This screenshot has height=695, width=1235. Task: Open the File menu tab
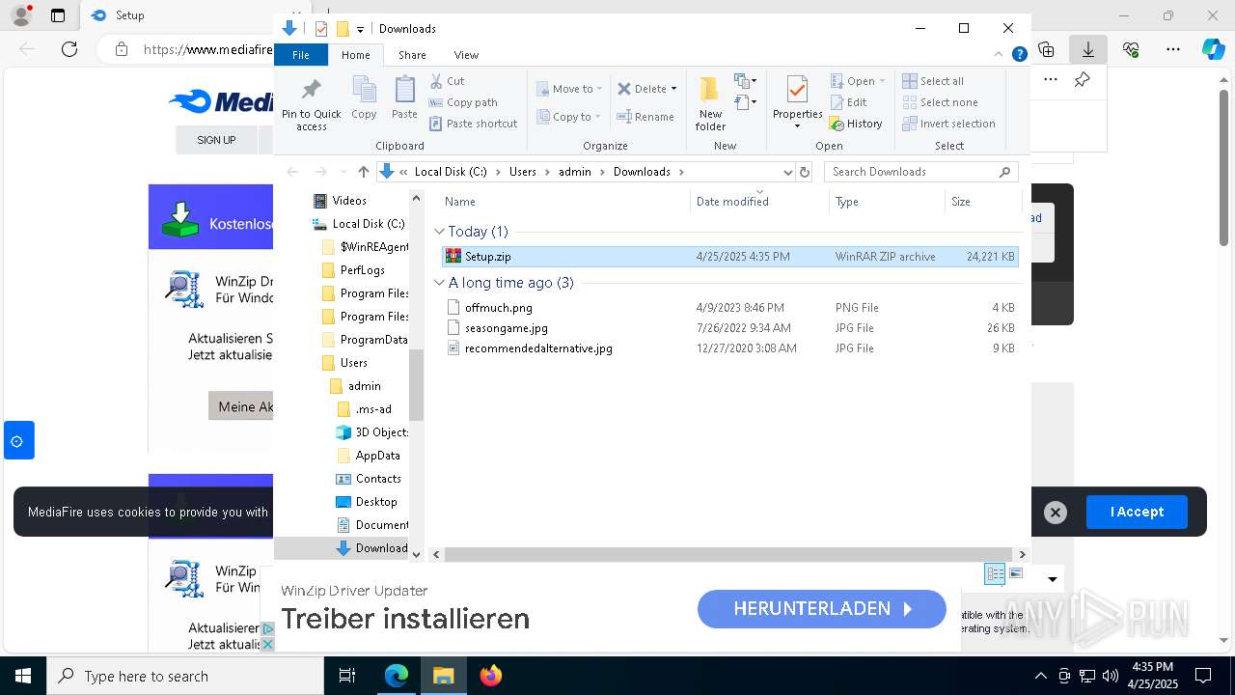pos(301,55)
